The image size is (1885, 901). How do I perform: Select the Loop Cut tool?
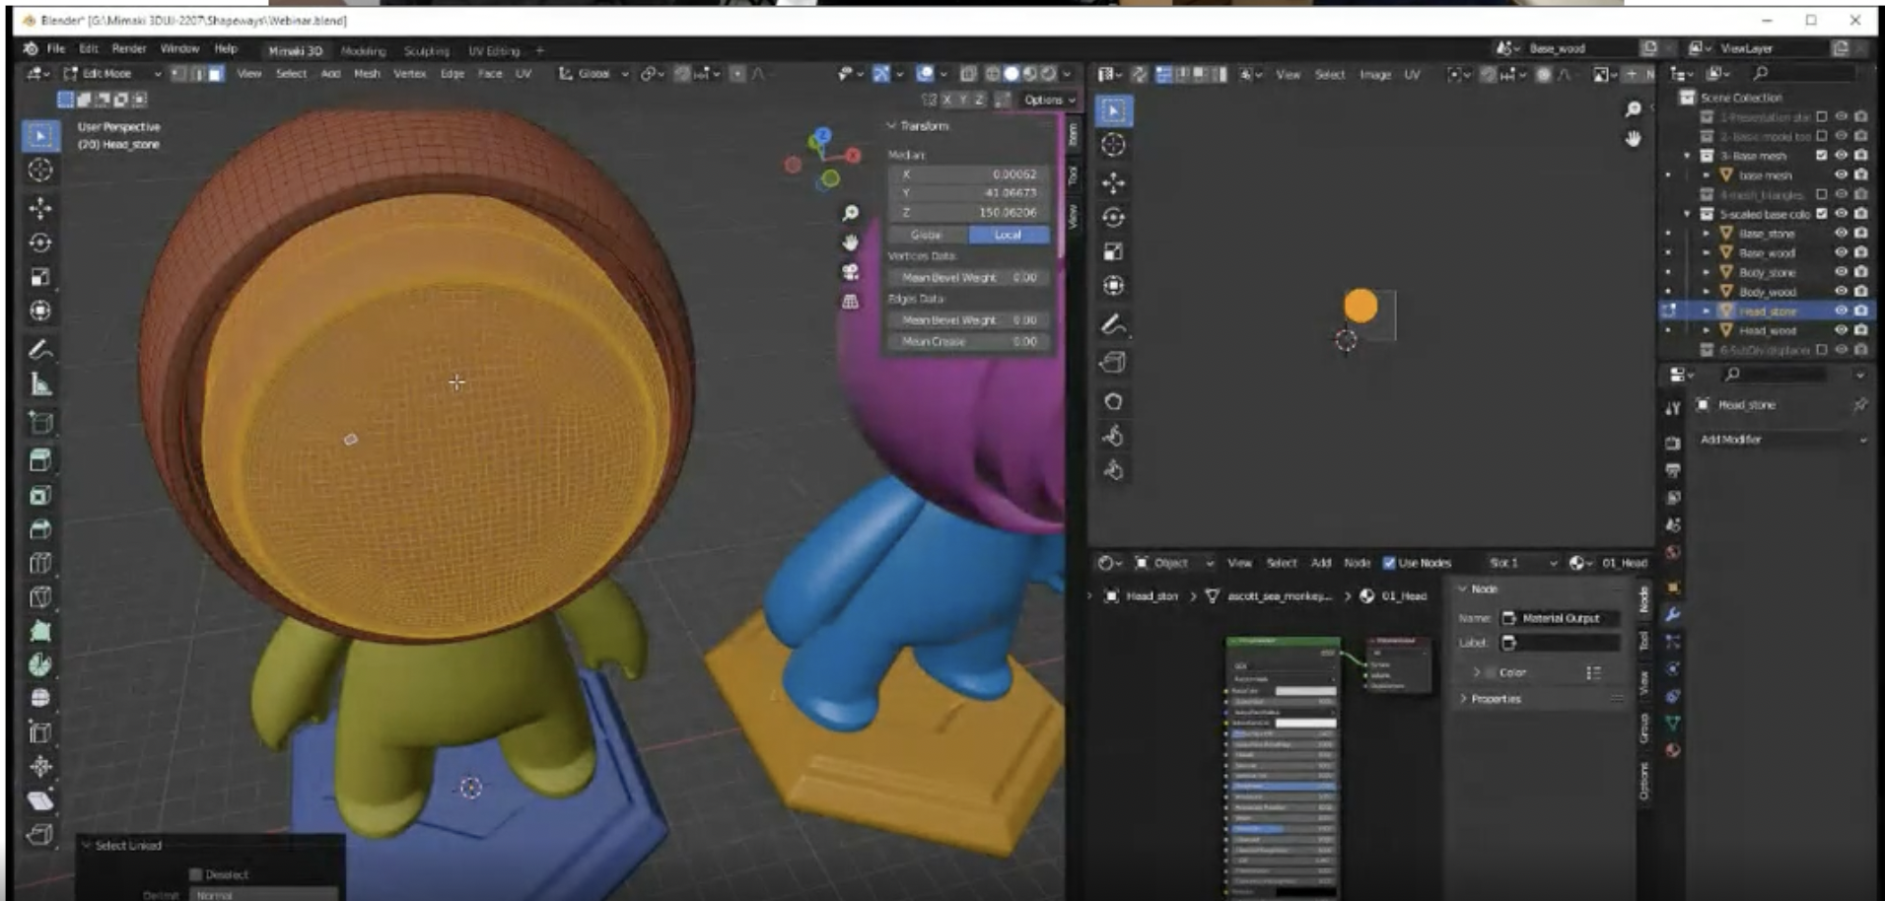[40, 563]
